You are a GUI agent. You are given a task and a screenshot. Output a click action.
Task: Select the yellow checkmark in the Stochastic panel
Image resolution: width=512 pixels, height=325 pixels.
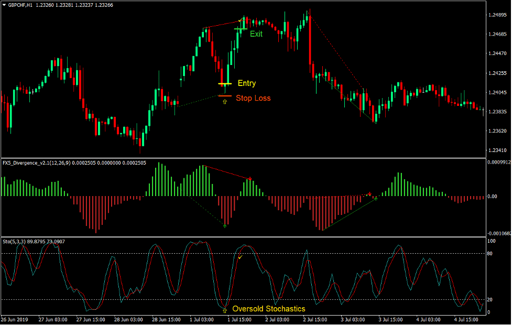pos(240,257)
